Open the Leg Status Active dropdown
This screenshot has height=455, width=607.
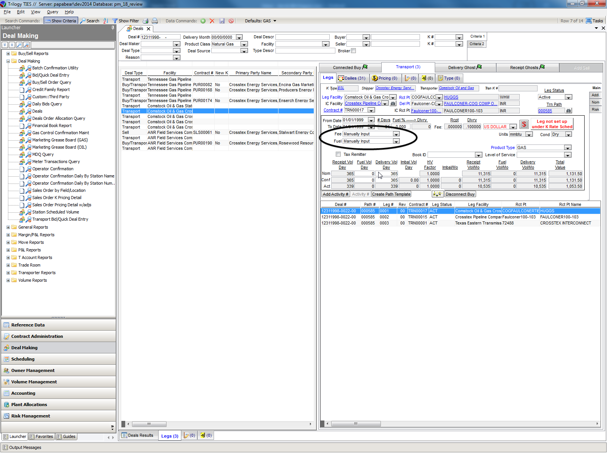(x=568, y=97)
